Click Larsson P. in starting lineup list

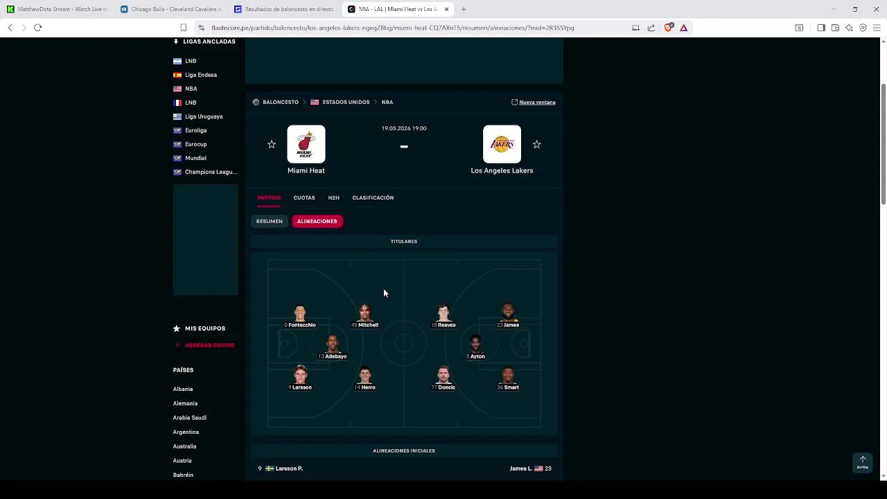tap(289, 469)
